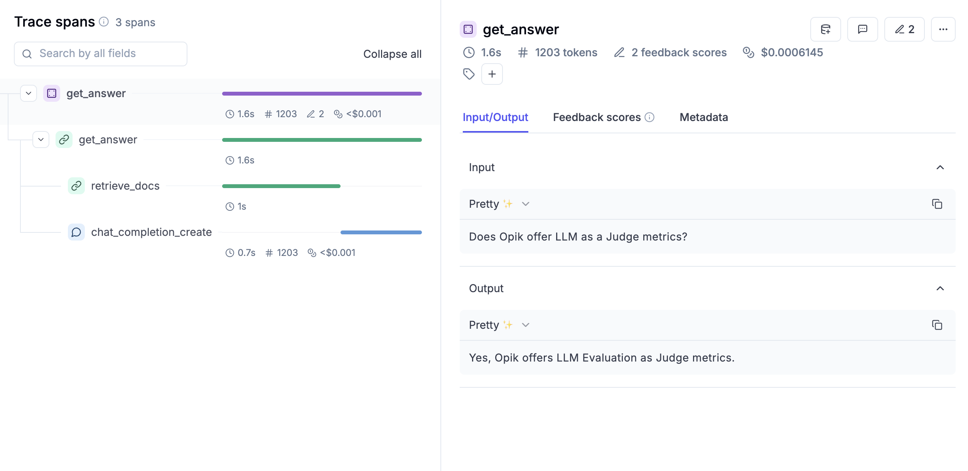Open the comments icon button

862,29
